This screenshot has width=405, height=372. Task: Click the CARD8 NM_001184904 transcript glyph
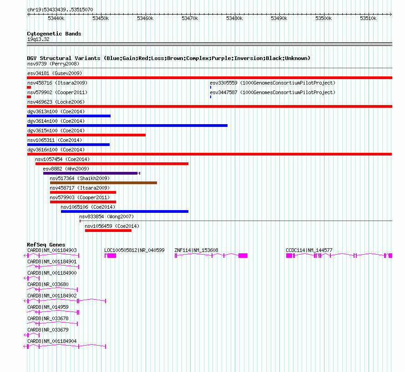coord(65,347)
